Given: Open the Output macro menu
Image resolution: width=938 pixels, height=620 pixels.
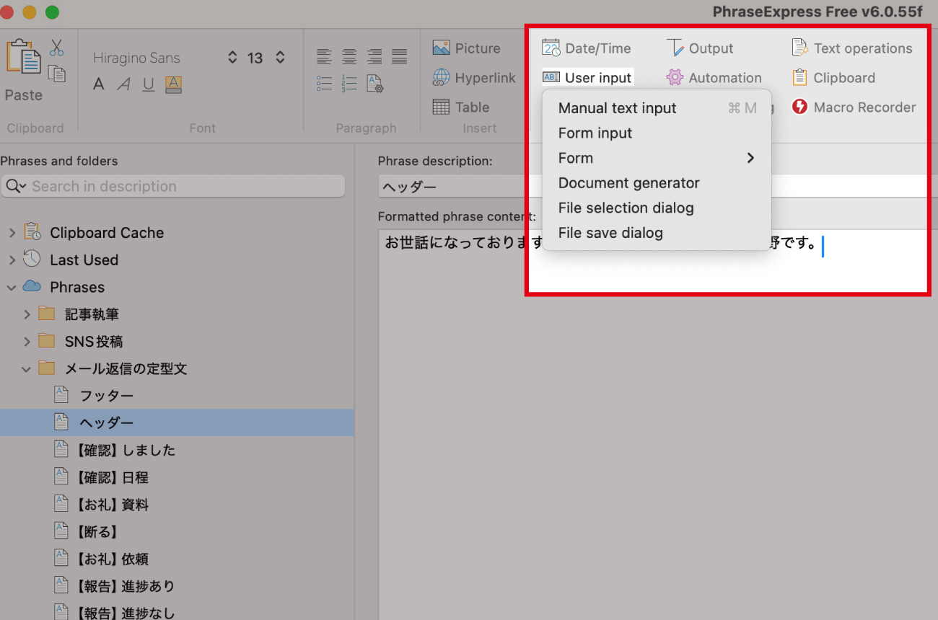Looking at the screenshot, I should (699, 48).
